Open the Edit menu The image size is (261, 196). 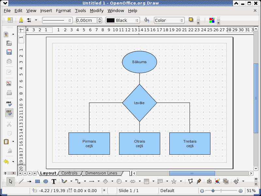pyautogui.click(x=19, y=11)
